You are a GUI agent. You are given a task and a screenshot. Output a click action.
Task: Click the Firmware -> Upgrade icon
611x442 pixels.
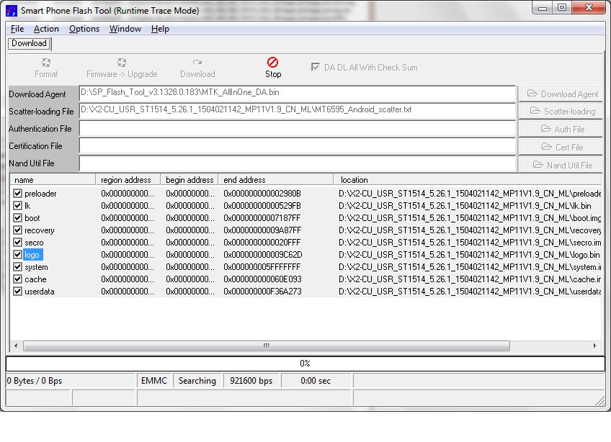[x=122, y=63]
